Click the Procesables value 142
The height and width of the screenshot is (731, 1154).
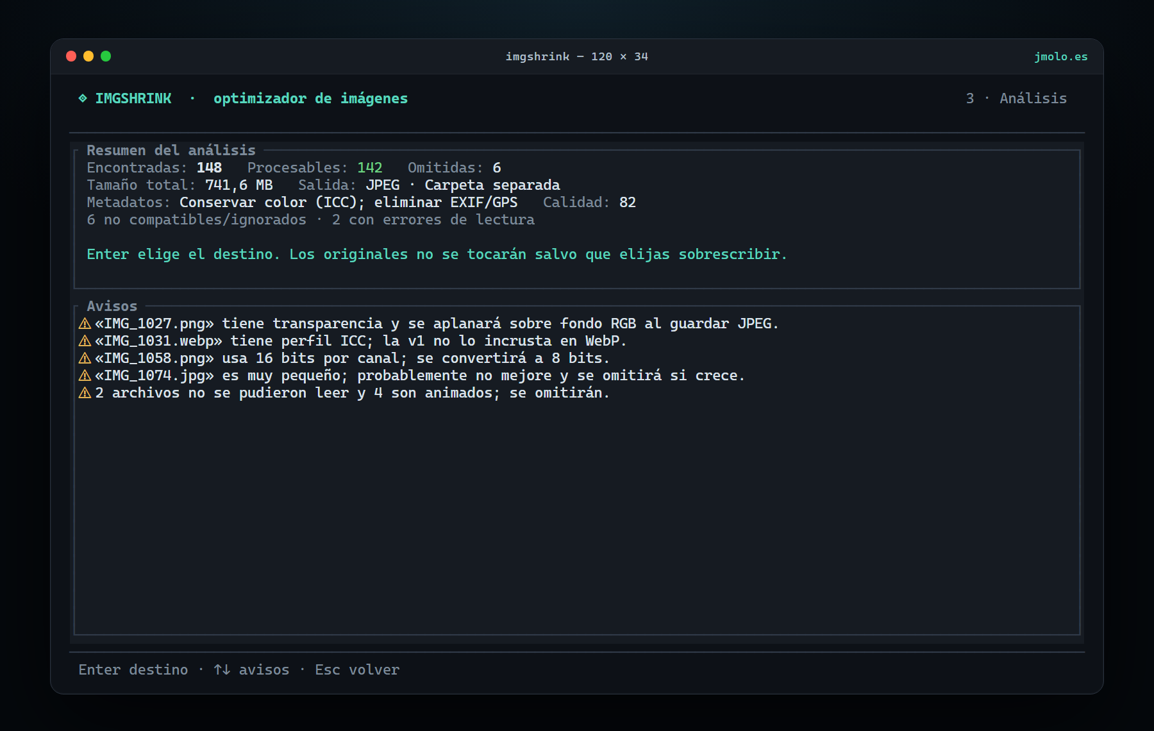click(370, 167)
